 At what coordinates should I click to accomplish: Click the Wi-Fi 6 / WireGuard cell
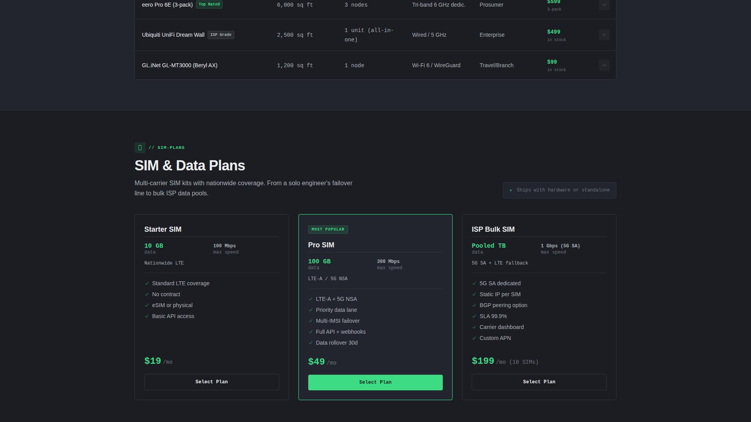tap(436, 65)
